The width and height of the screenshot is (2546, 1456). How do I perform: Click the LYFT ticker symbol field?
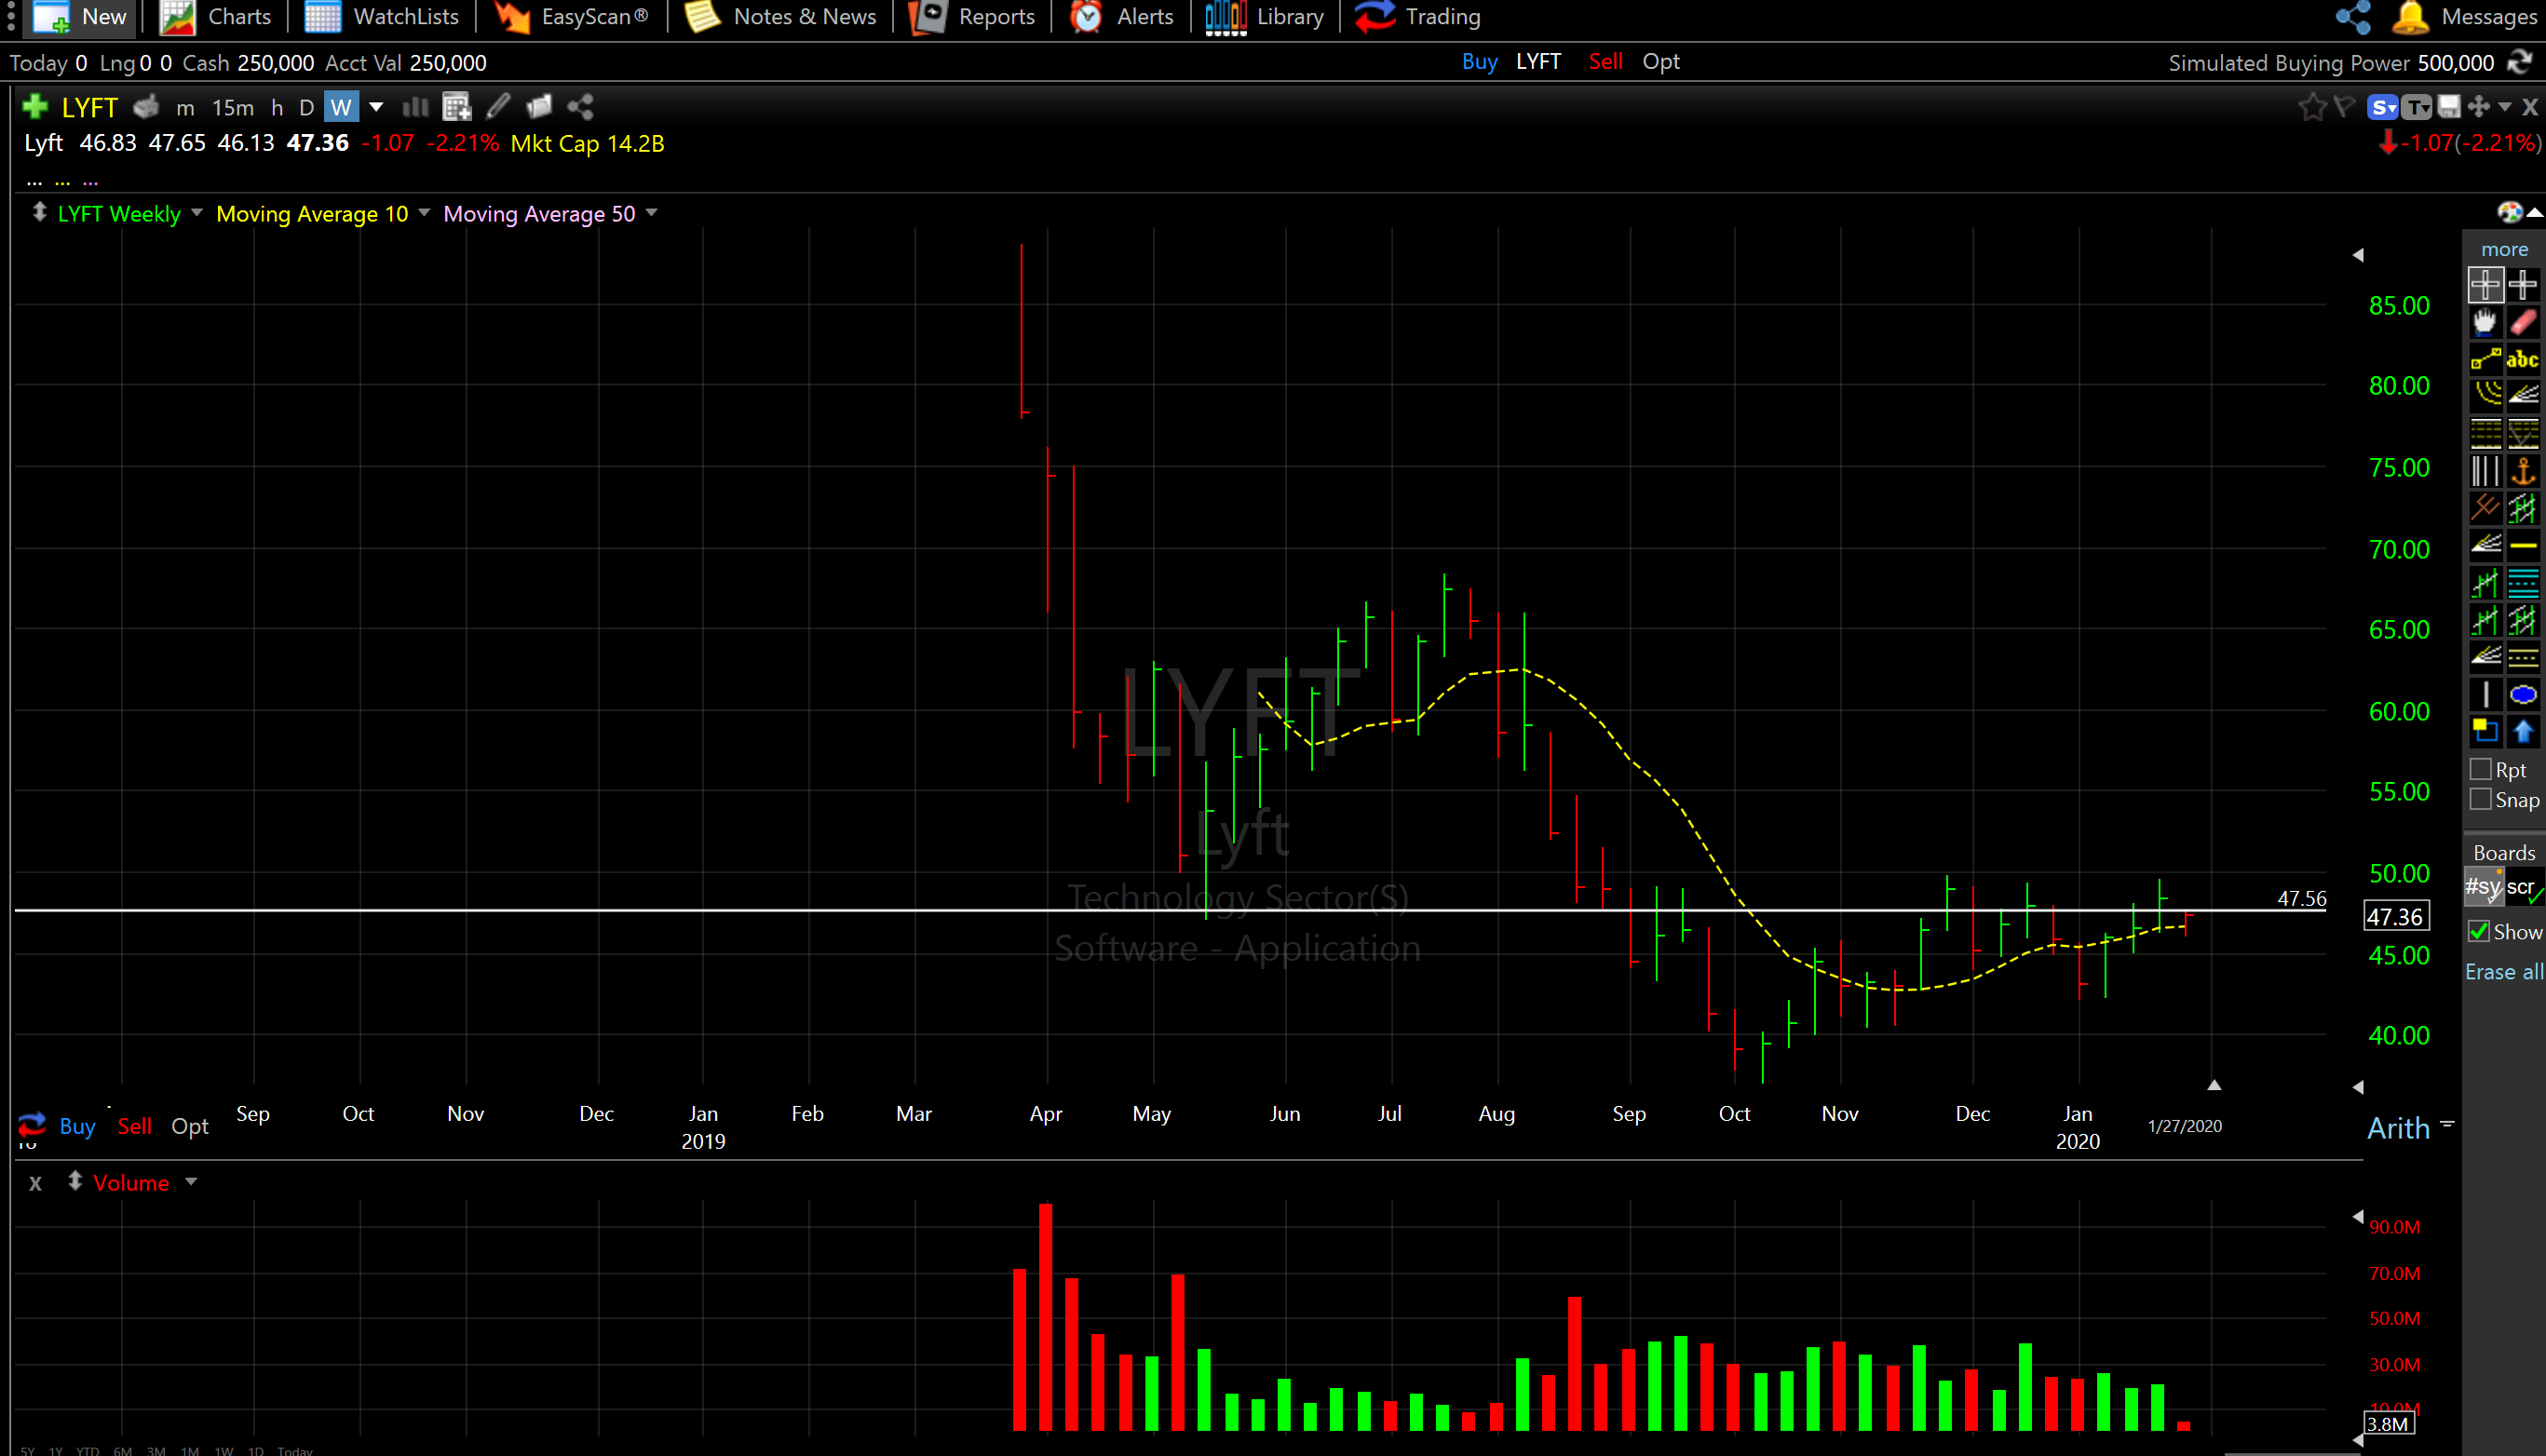[90, 107]
